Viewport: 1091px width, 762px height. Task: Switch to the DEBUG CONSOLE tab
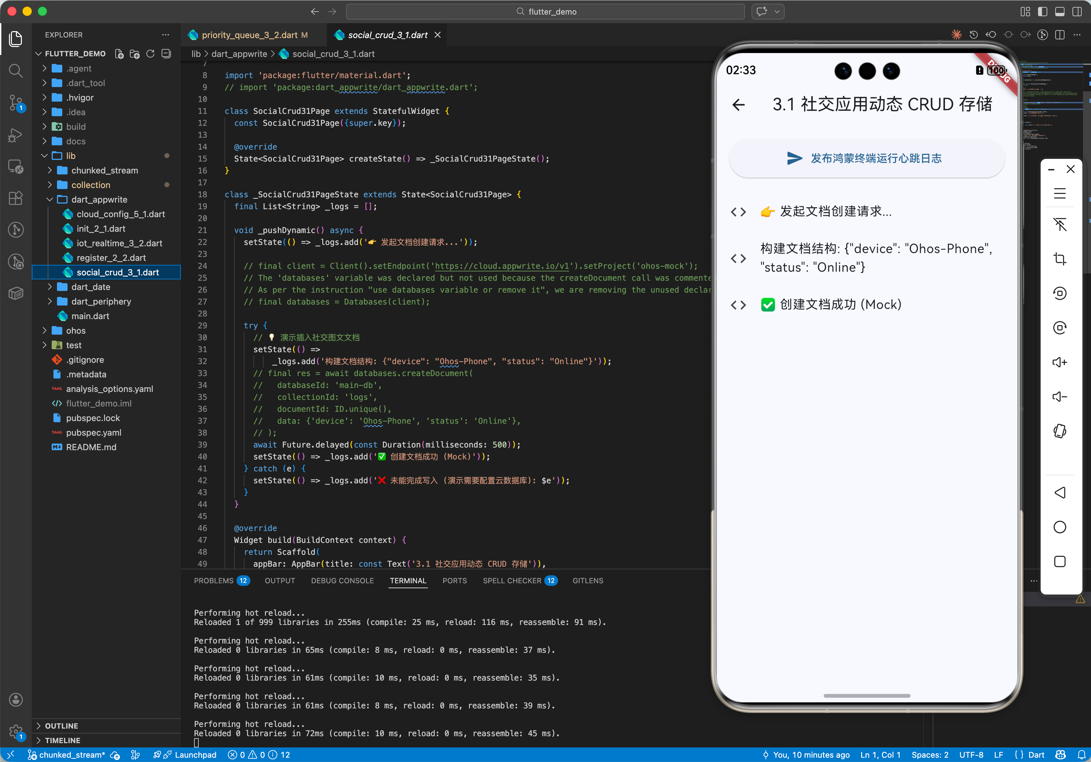click(342, 581)
